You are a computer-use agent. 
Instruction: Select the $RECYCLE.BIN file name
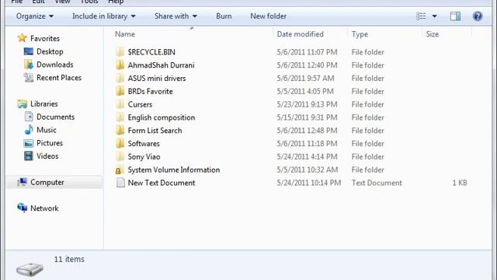click(x=151, y=52)
